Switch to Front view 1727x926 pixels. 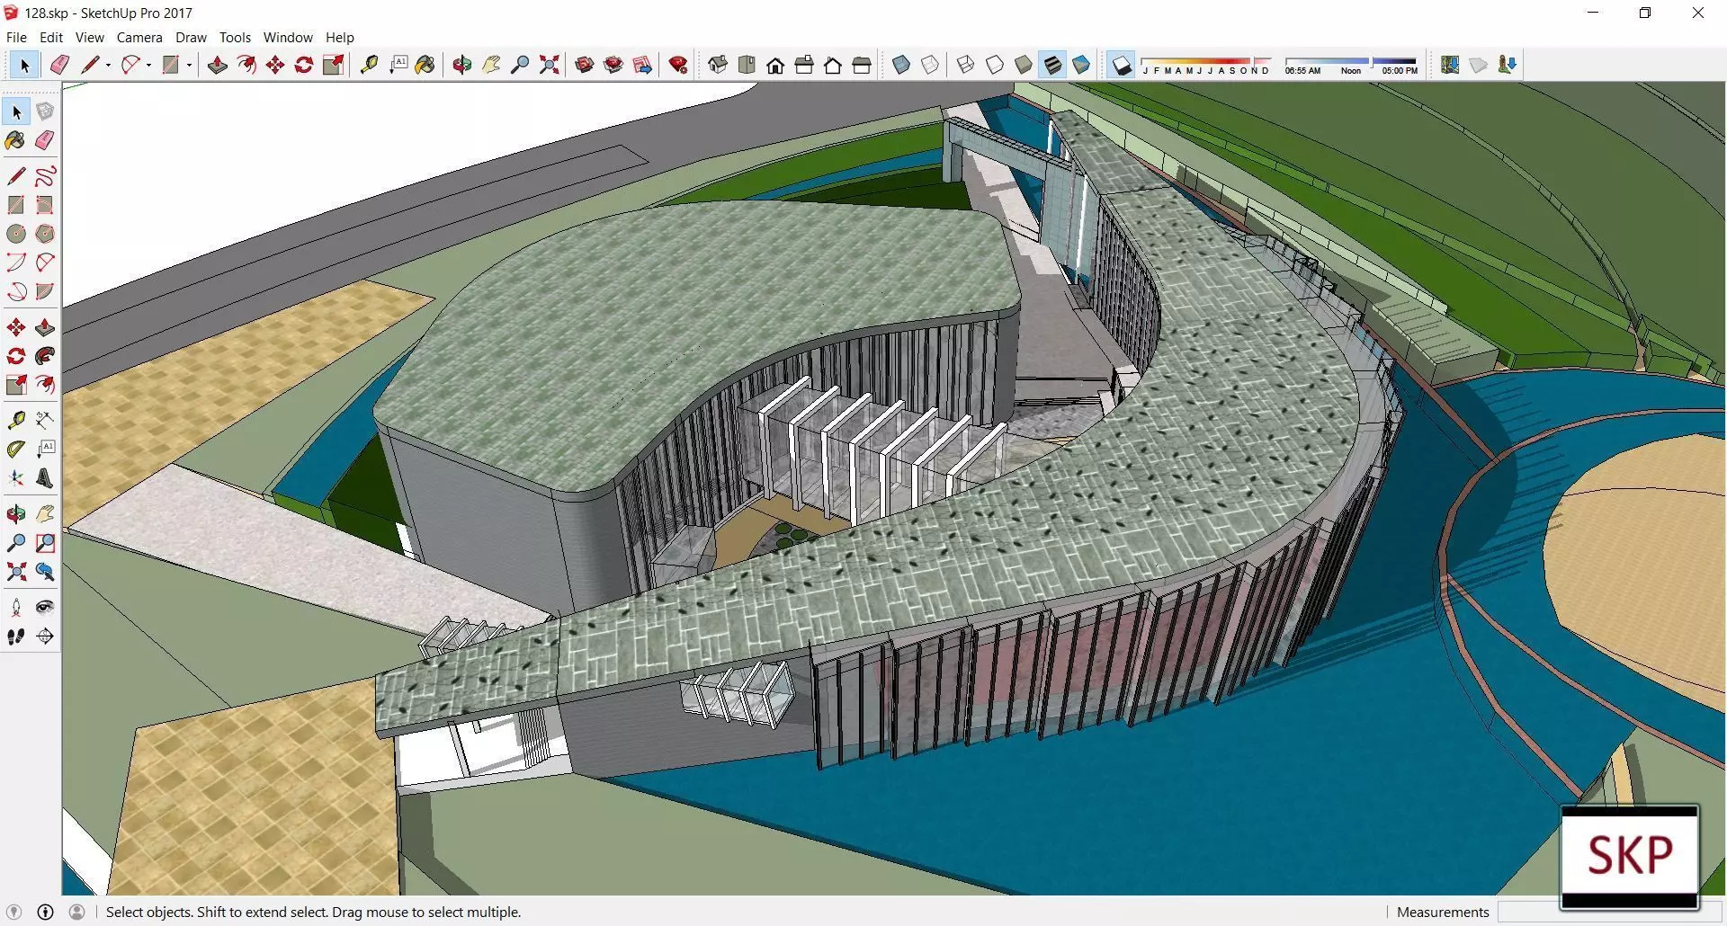click(775, 65)
